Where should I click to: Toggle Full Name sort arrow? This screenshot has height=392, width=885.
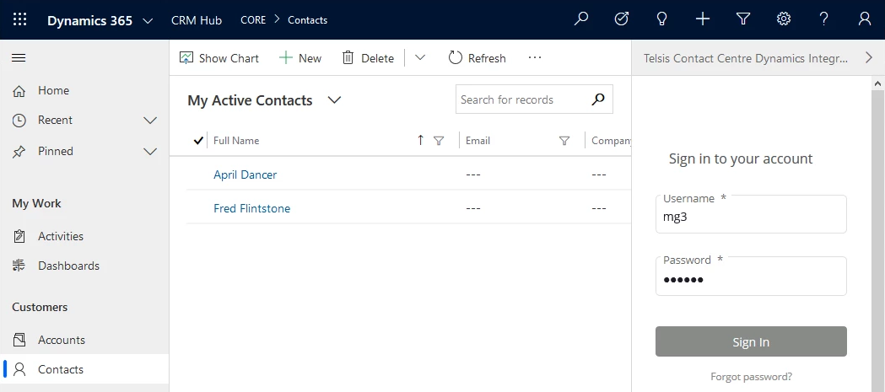tap(420, 141)
